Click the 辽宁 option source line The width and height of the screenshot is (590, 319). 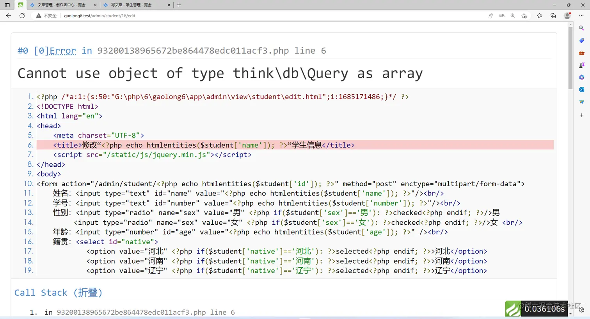[x=286, y=270]
